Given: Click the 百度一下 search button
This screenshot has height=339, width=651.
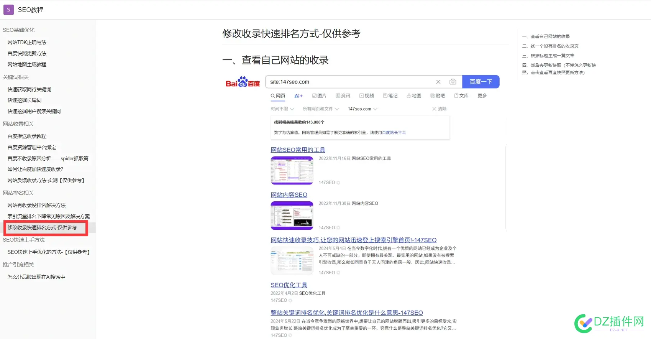Looking at the screenshot, I should [481, 82].
